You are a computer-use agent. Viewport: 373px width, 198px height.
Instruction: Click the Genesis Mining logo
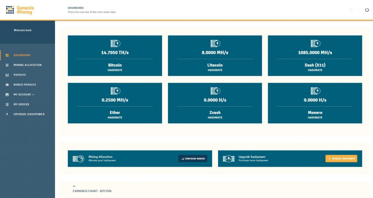point(20,10)
